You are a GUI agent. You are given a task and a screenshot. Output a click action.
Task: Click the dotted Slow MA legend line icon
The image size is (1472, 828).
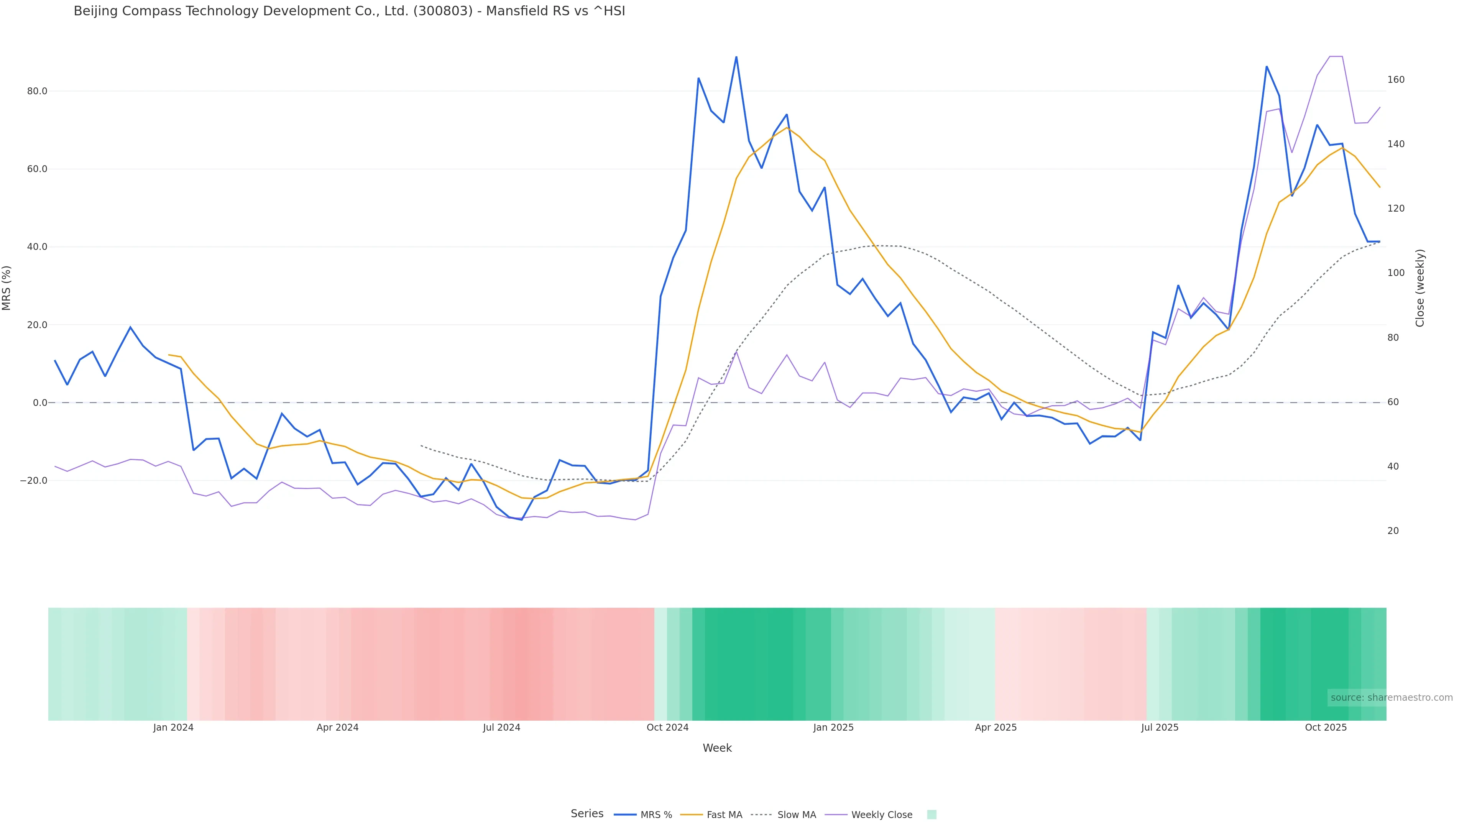[762, 815]
